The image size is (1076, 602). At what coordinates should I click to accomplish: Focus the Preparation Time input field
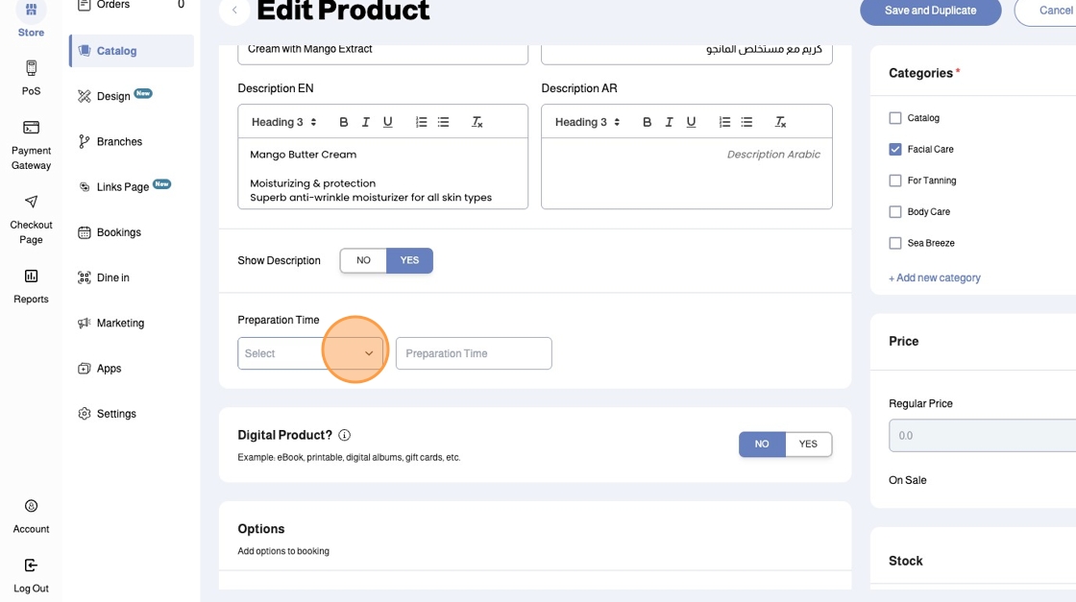click(474, 353)
